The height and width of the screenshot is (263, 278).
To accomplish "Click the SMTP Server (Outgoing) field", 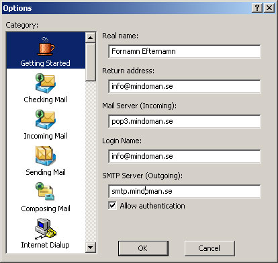I will point(185,191).
